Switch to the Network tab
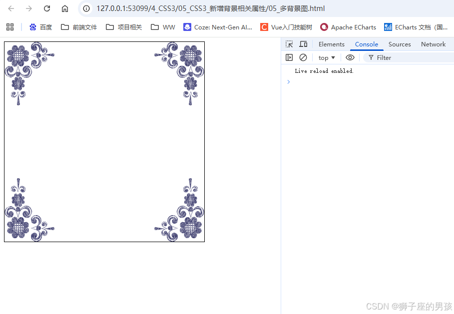 [433, 44]
